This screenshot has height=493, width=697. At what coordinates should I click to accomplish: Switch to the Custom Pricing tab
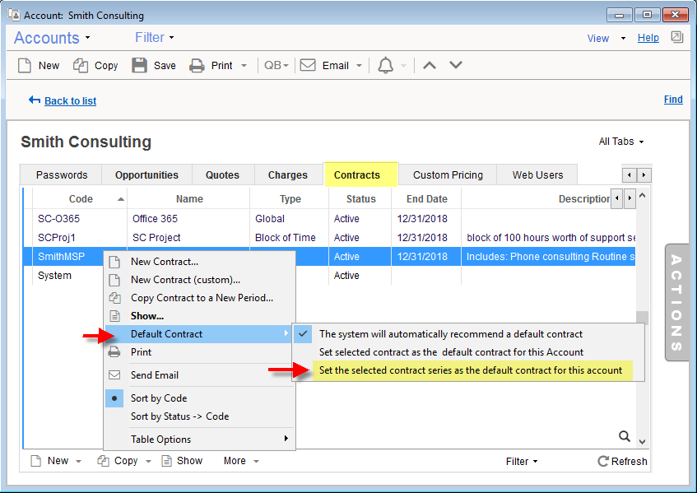point(447,174)
